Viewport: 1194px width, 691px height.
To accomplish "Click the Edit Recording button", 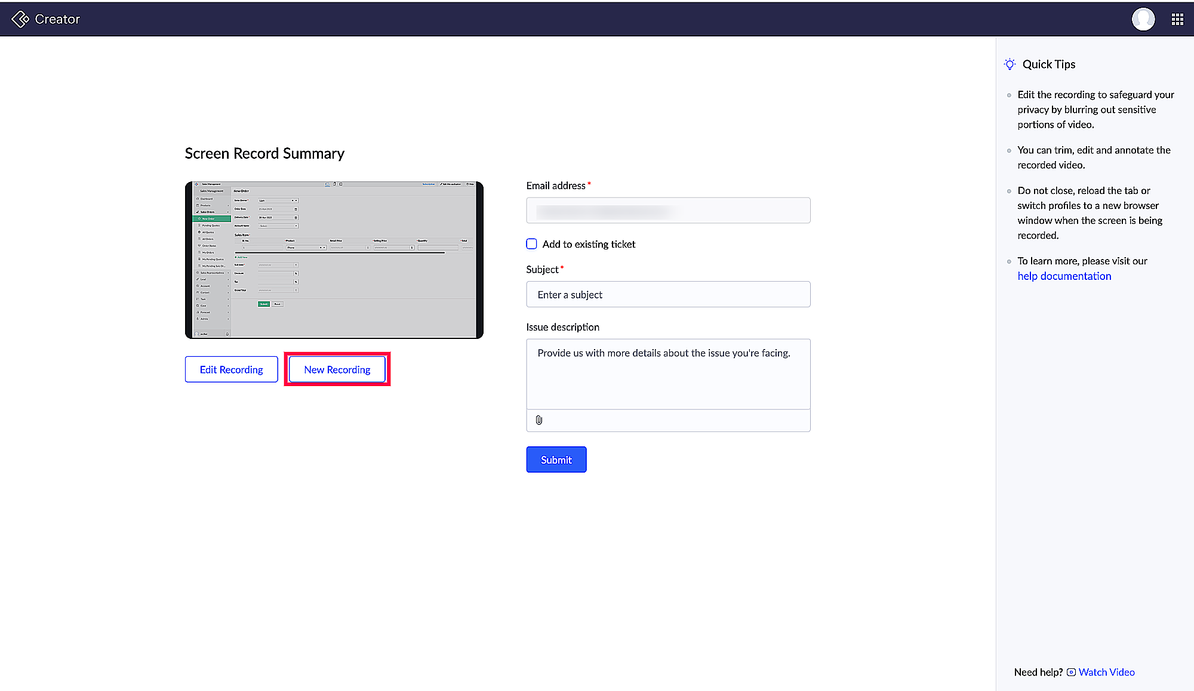I will (x=231, y=370).
